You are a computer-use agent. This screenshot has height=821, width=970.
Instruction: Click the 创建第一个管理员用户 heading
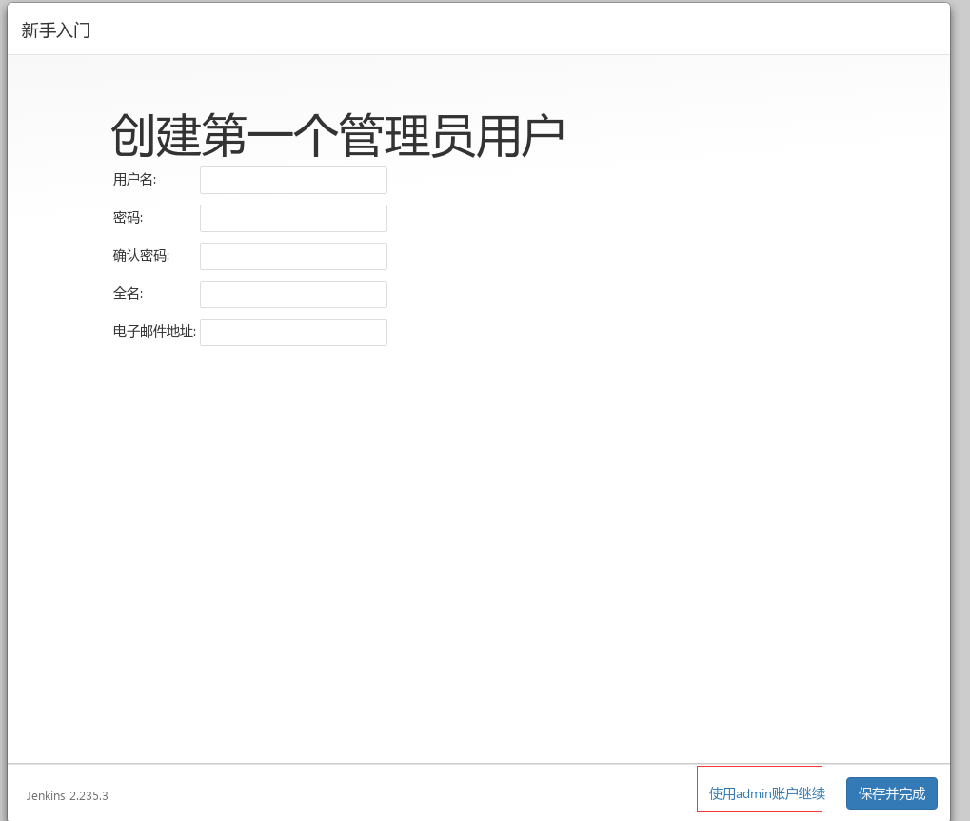(337, 136)
